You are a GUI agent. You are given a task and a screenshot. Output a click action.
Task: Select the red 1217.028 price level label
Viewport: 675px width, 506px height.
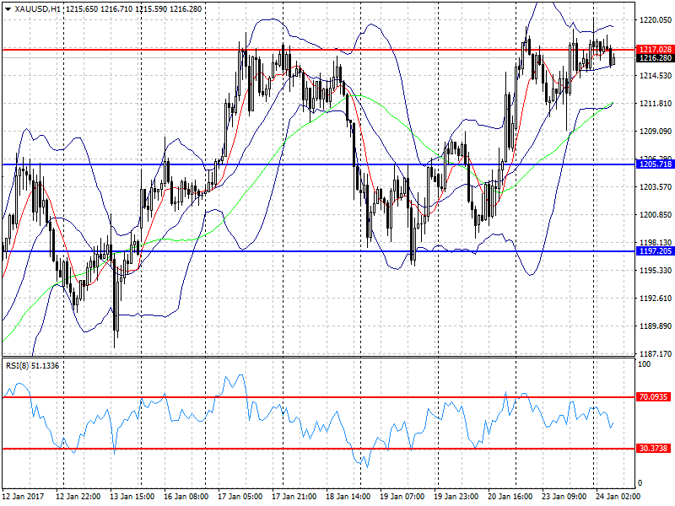click(656, 50)
